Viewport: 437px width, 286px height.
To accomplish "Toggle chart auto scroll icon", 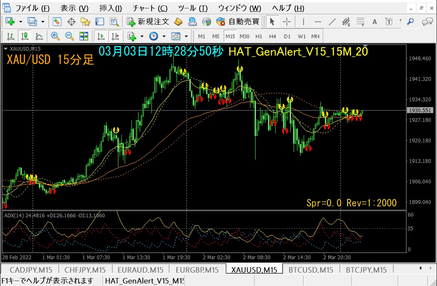I will 101,36.
